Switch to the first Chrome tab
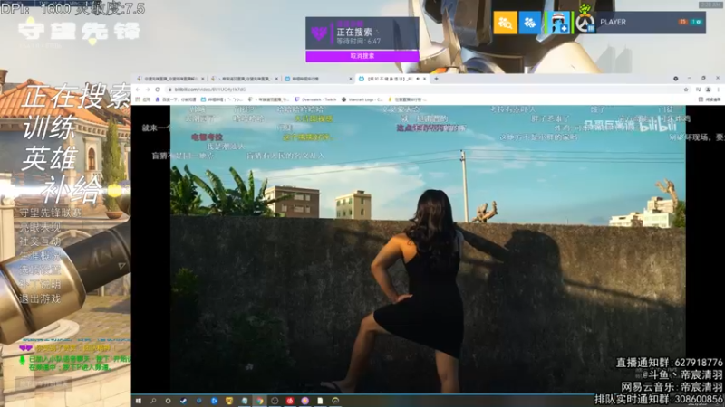Screen dimensions: 725x407 point(170,79)
